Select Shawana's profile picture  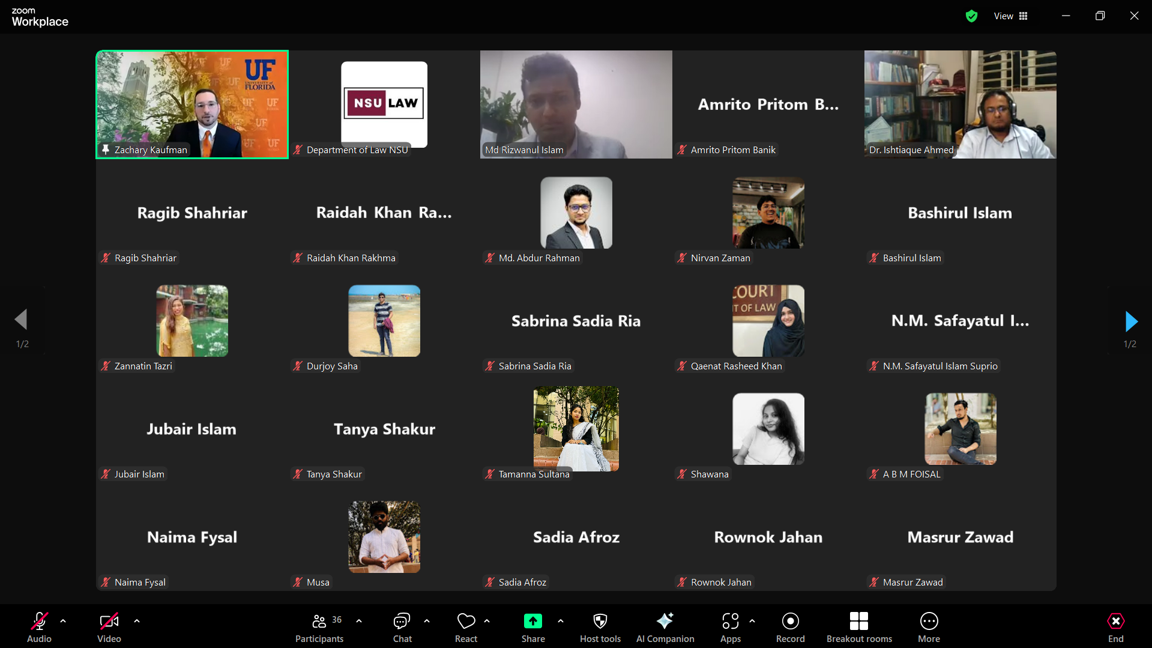point(768,429)
